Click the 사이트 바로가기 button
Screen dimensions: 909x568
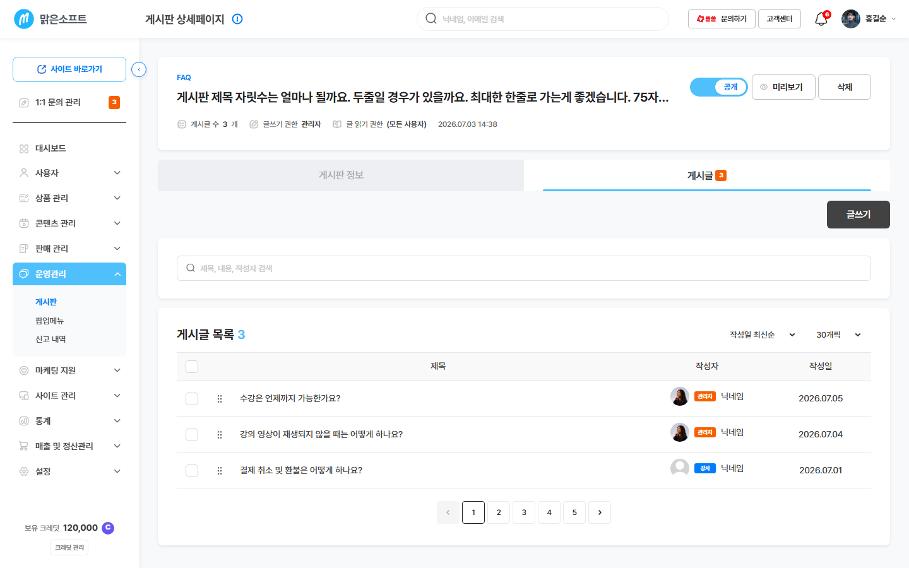click(x=69, y=69)
